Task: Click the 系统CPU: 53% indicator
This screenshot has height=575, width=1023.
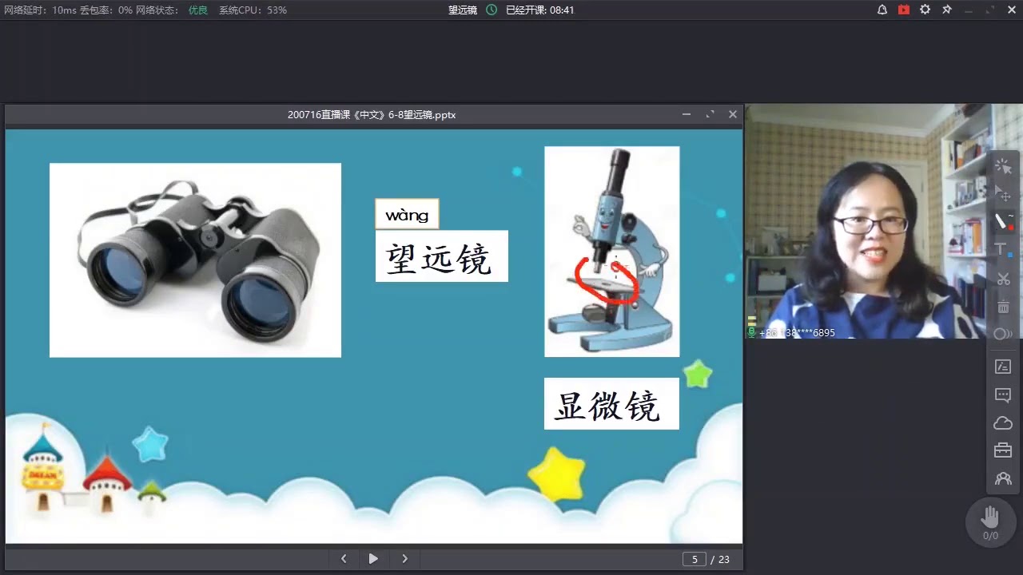Action: coord(253,10)
